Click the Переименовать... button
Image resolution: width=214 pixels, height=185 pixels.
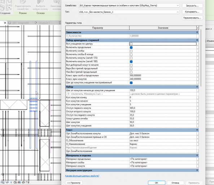pos(192,18)
